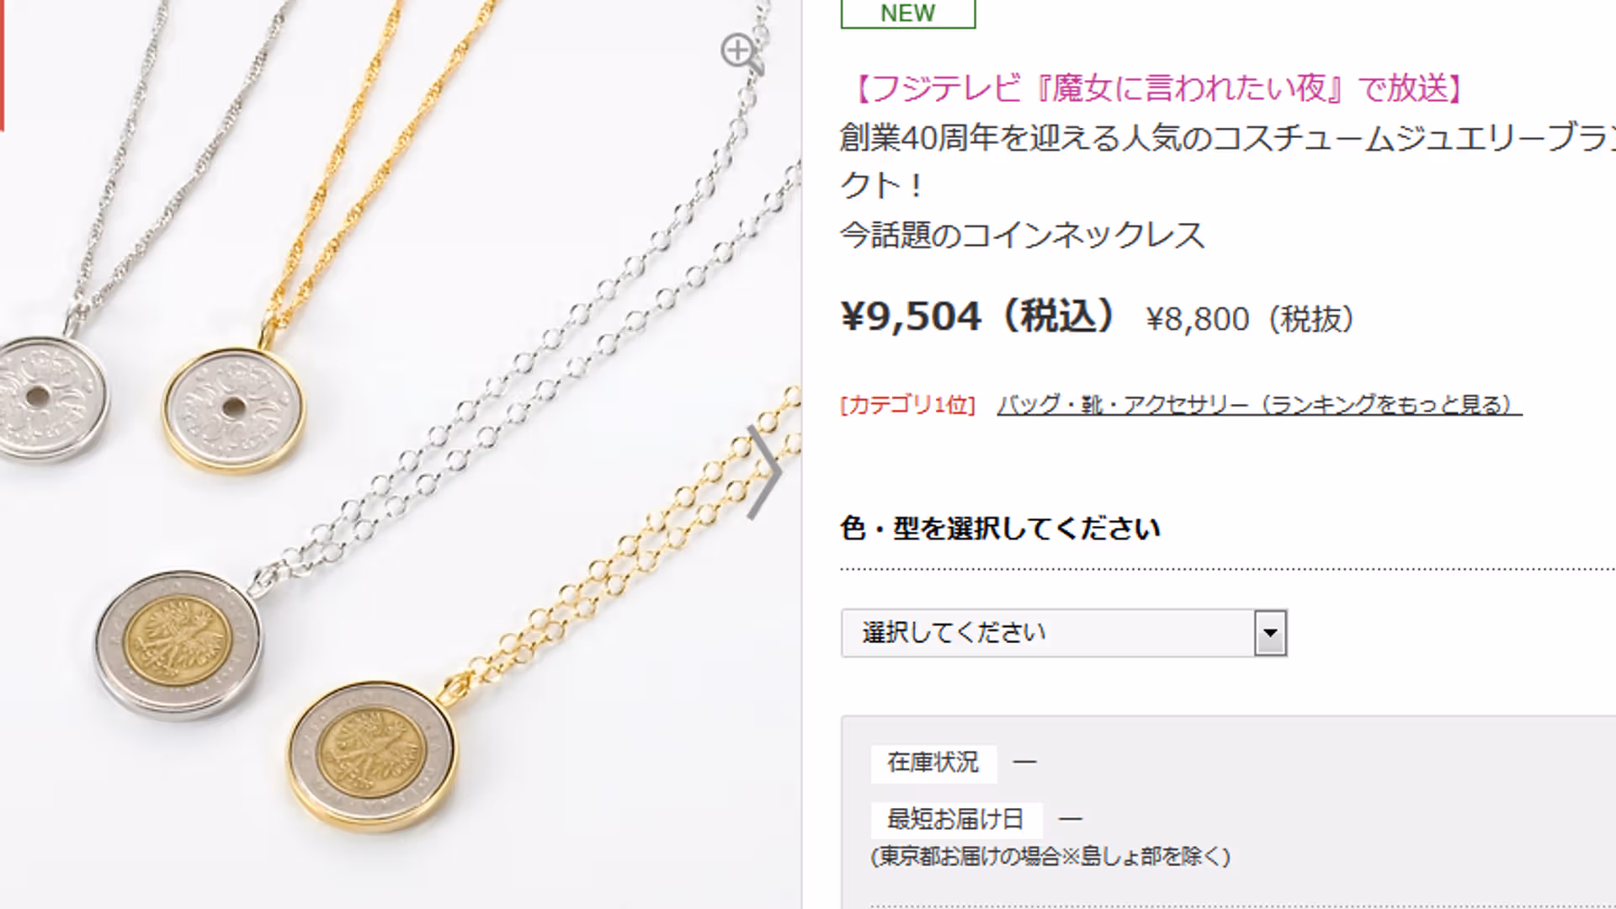Click the dropdown arrow button of color selector

1270,633
